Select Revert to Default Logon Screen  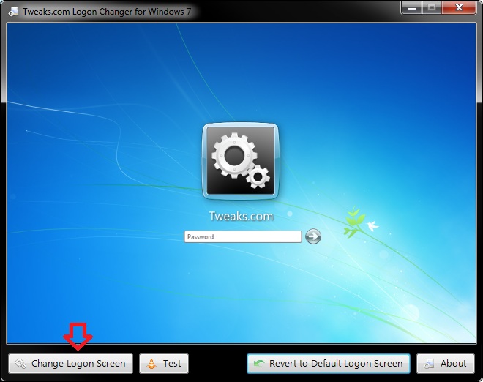(x=329, y=364)
